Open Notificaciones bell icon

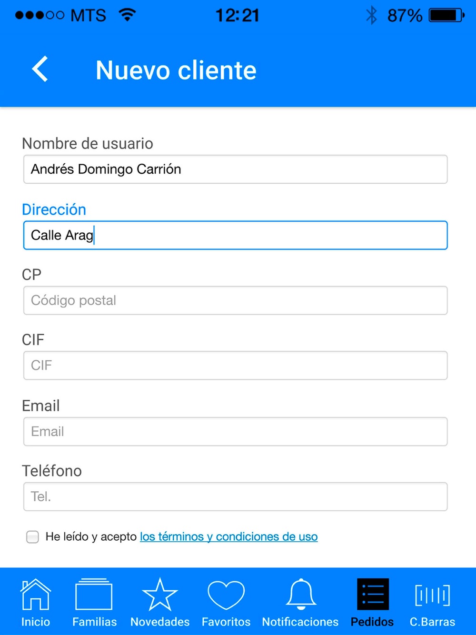(x=300, y=595)
